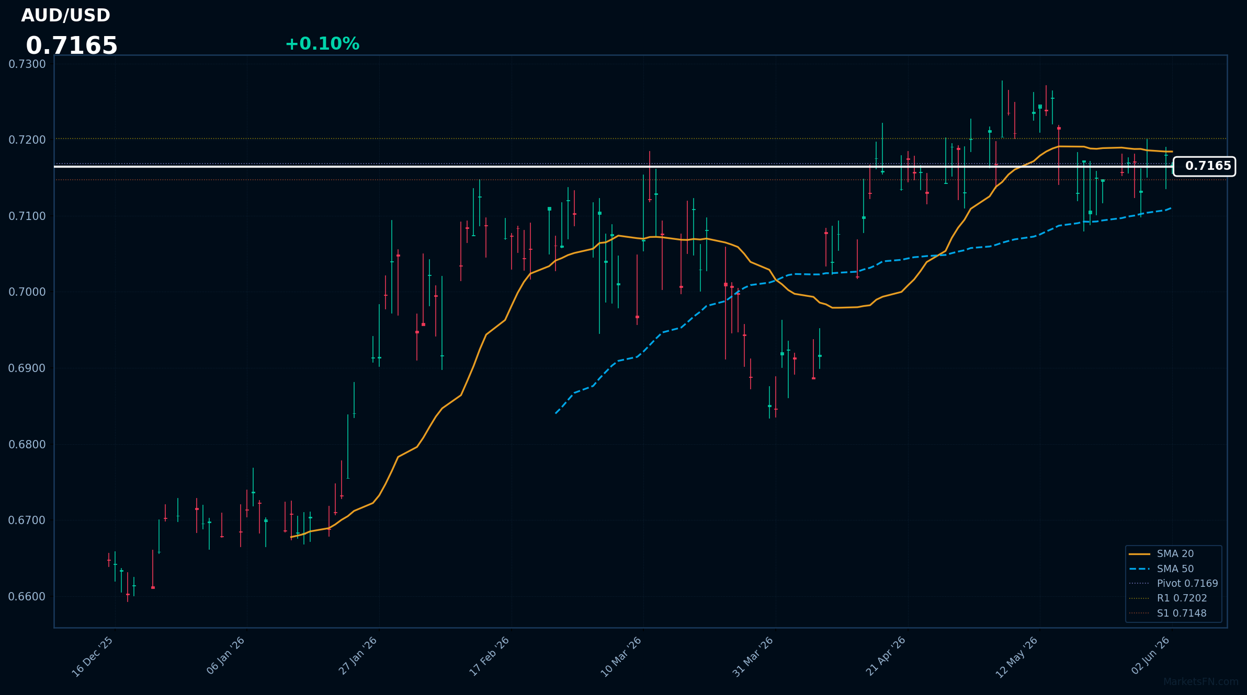Click the 06 Jan '26 date label
The image size is (1247, 695).
point(226,656)
